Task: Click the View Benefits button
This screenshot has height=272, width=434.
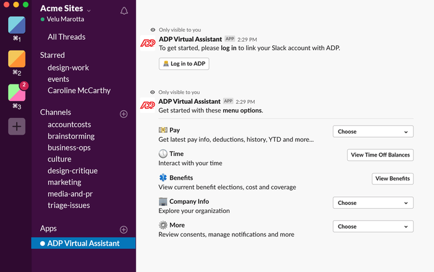Action: tap(392, 179)
